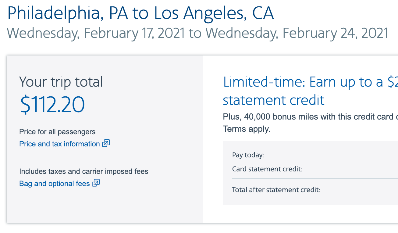This screenshot has height=233, width=398.
Task: Open the Bag and optional fees link
Action: (54, 184)
